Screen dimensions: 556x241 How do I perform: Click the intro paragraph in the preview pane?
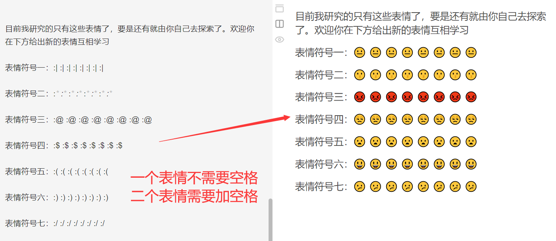pos(421,23)
